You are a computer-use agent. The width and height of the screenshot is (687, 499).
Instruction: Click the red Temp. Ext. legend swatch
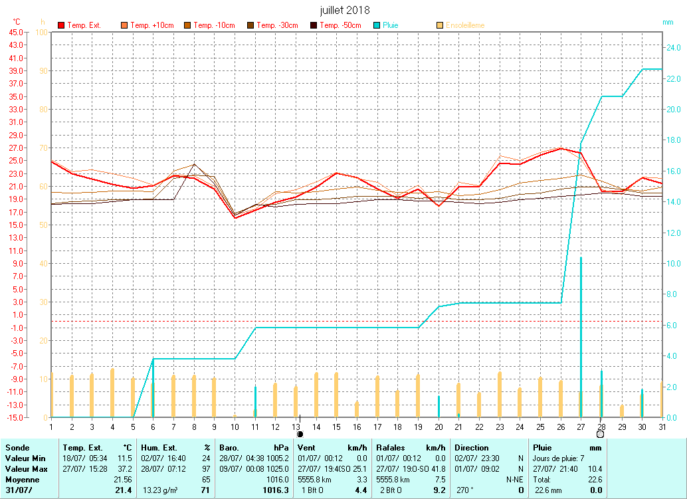pos(61,25)
